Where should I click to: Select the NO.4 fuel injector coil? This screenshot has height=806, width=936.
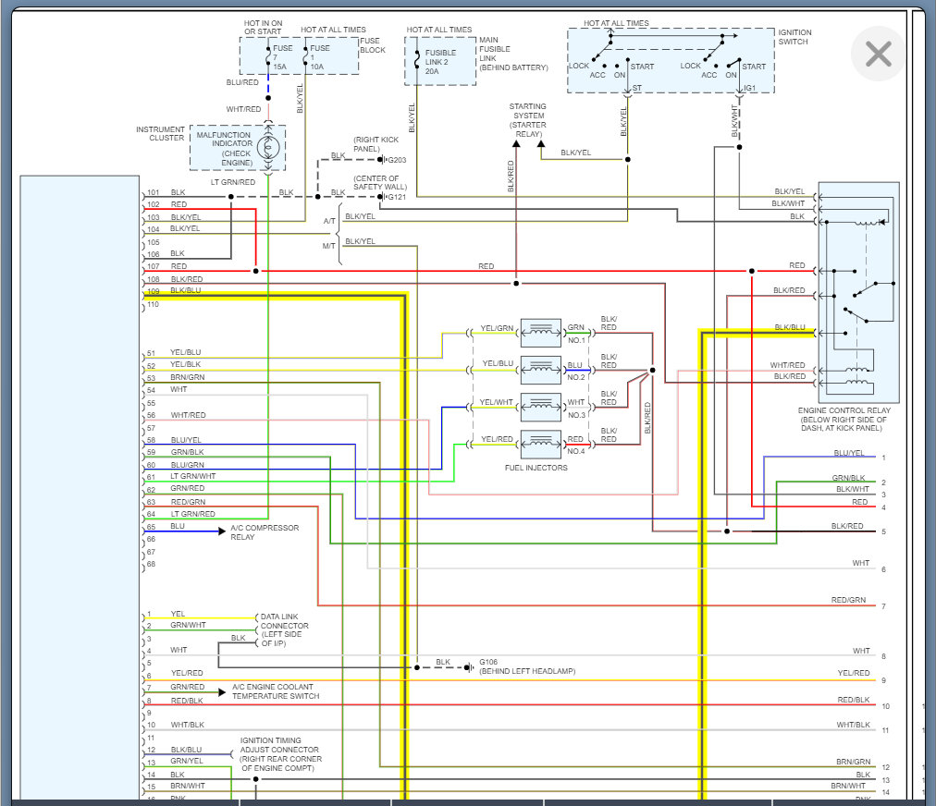[x=541, y=444]
